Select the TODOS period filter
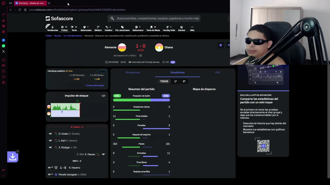330x185 pixels. coord(164,81)
